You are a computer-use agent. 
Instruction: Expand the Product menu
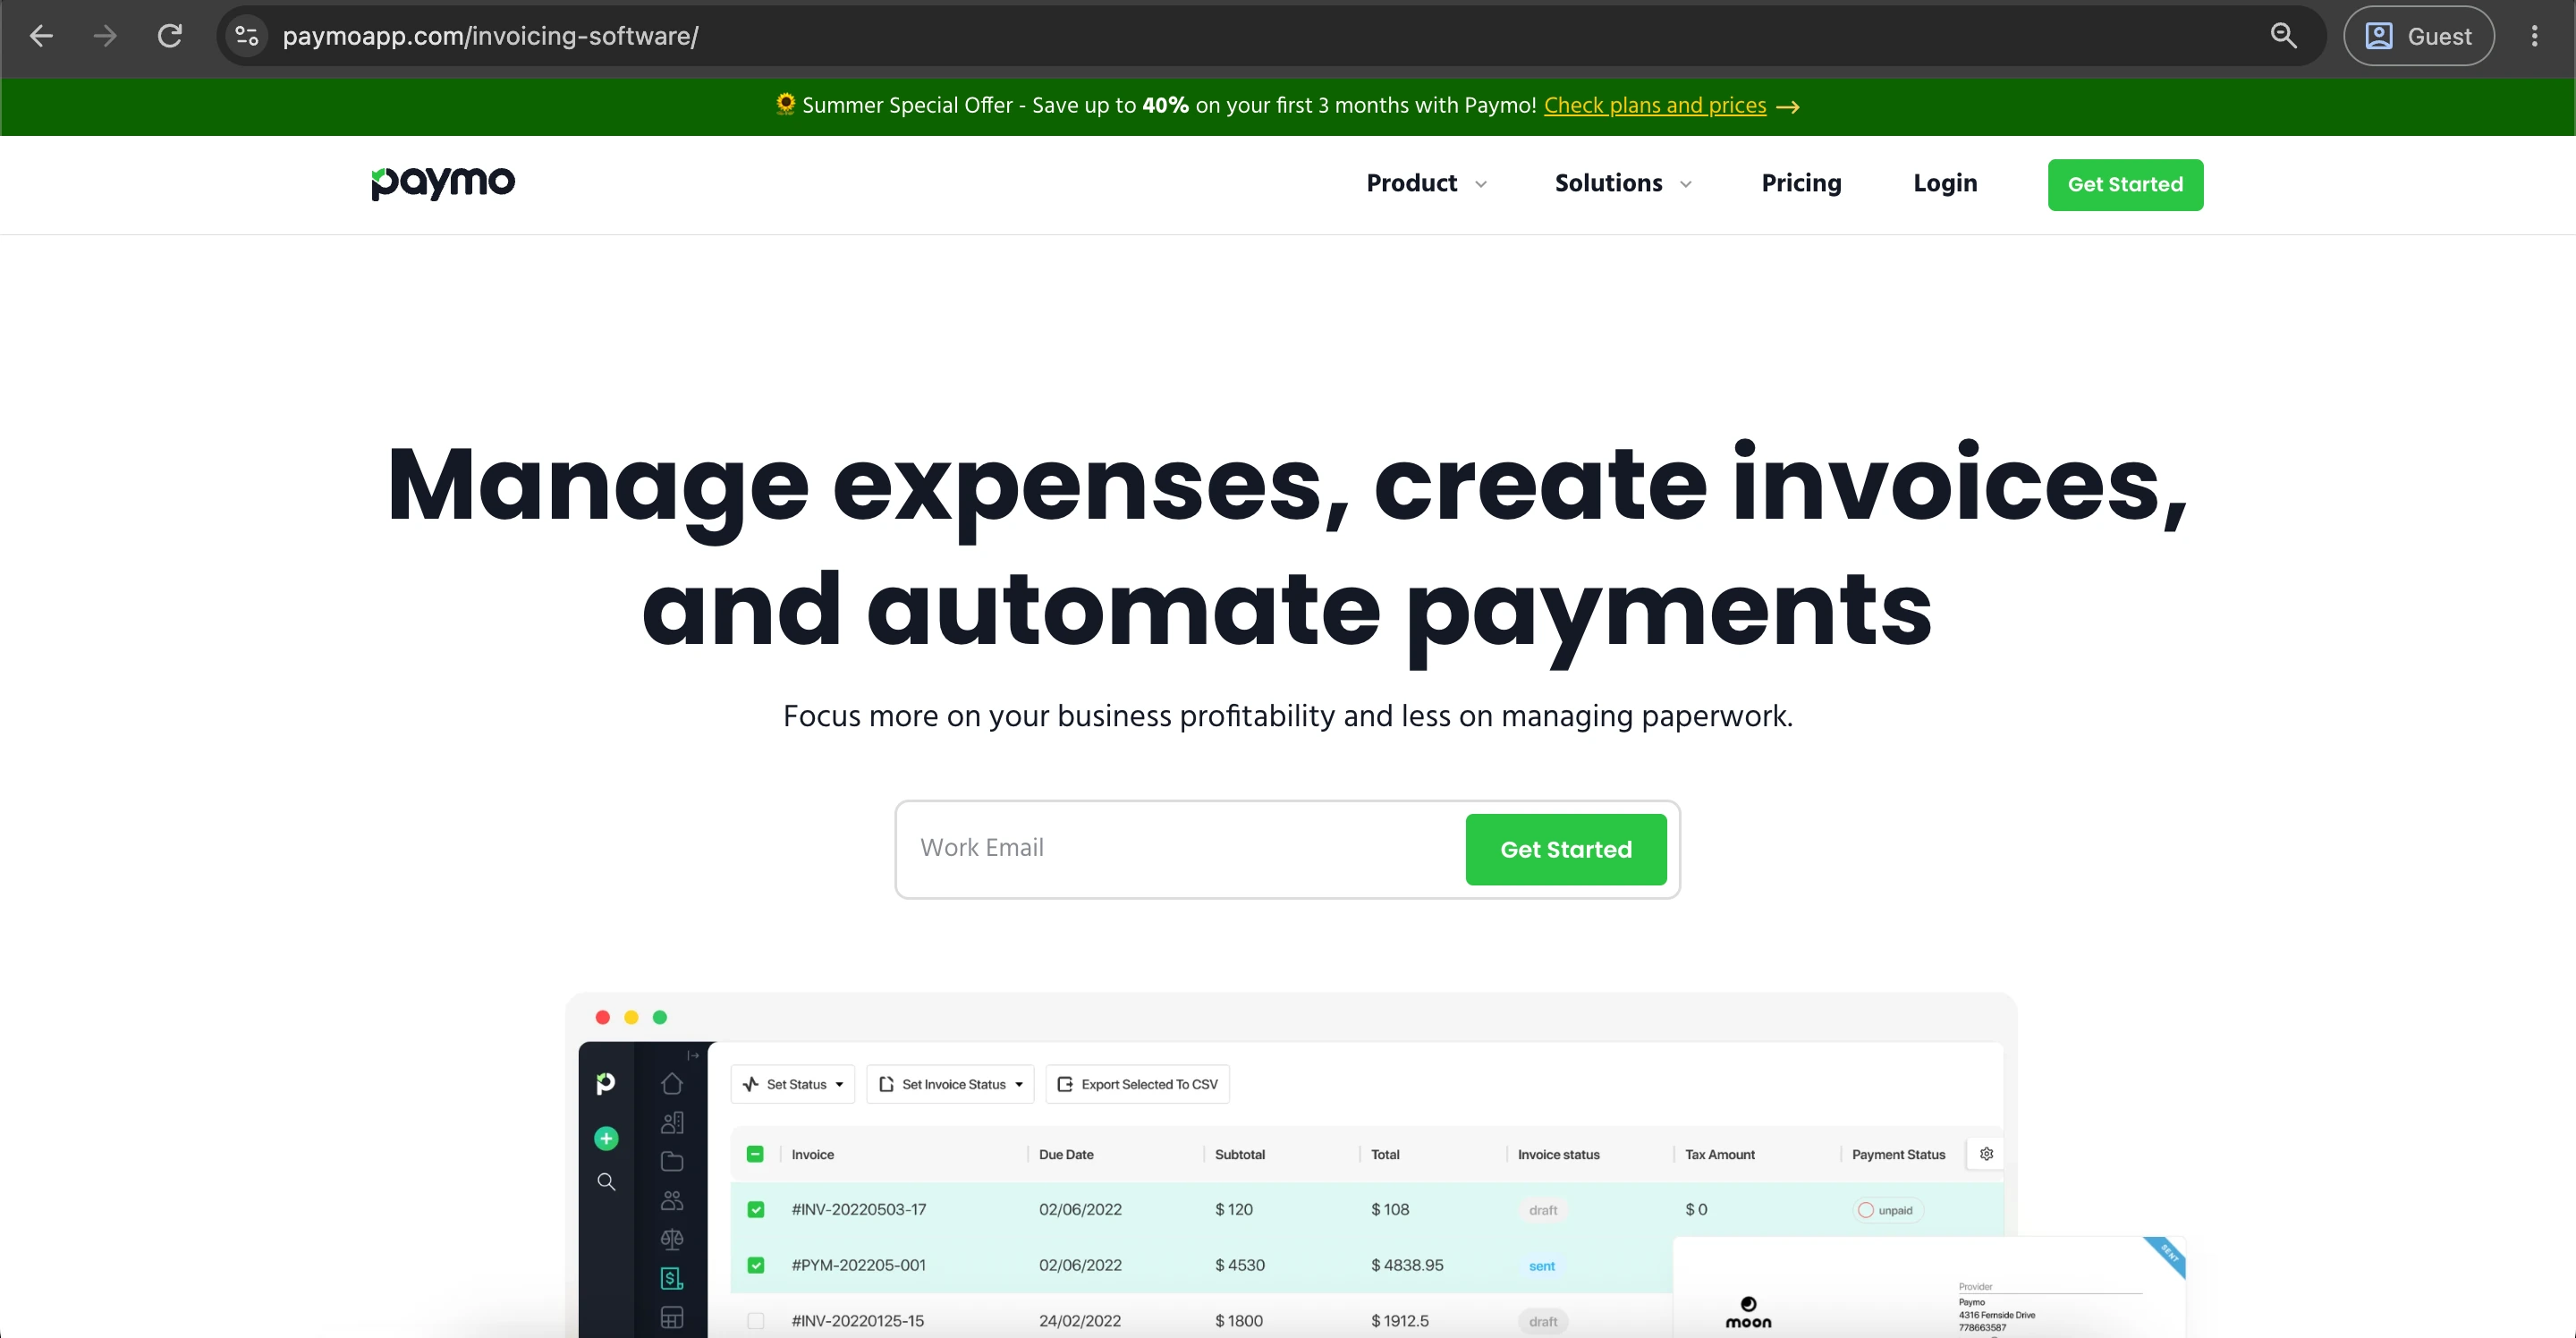coord(1426,183)
